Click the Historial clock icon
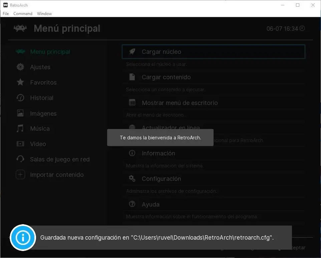Screen dimensions: 321x258 [20, 98]
